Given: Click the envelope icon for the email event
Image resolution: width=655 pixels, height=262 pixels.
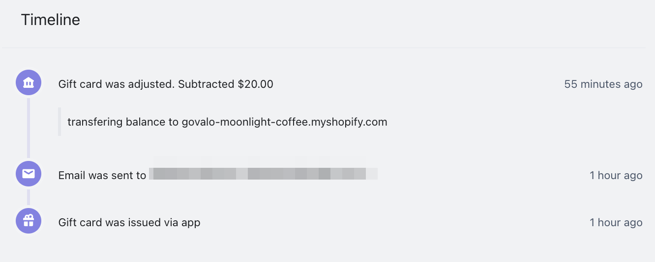Looking at the screenshot, I should [x=29, y=174].
